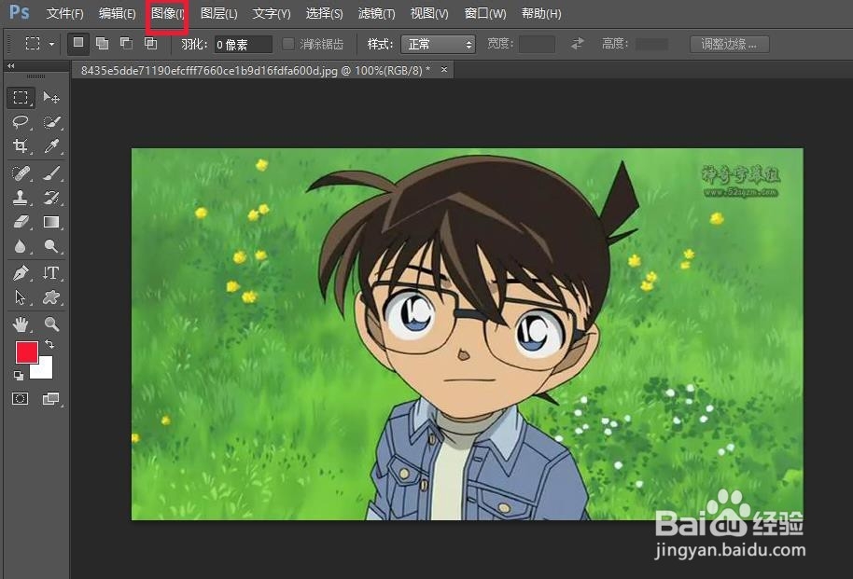Select the Quick Selection tool
The image size is (853, 579).
[x=51, y=122]
